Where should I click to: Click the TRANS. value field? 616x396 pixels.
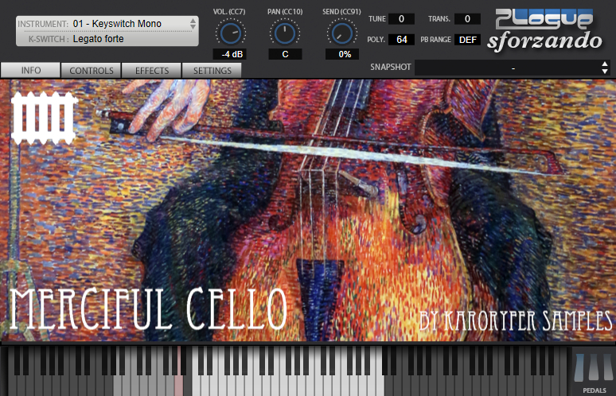point(467,19)
